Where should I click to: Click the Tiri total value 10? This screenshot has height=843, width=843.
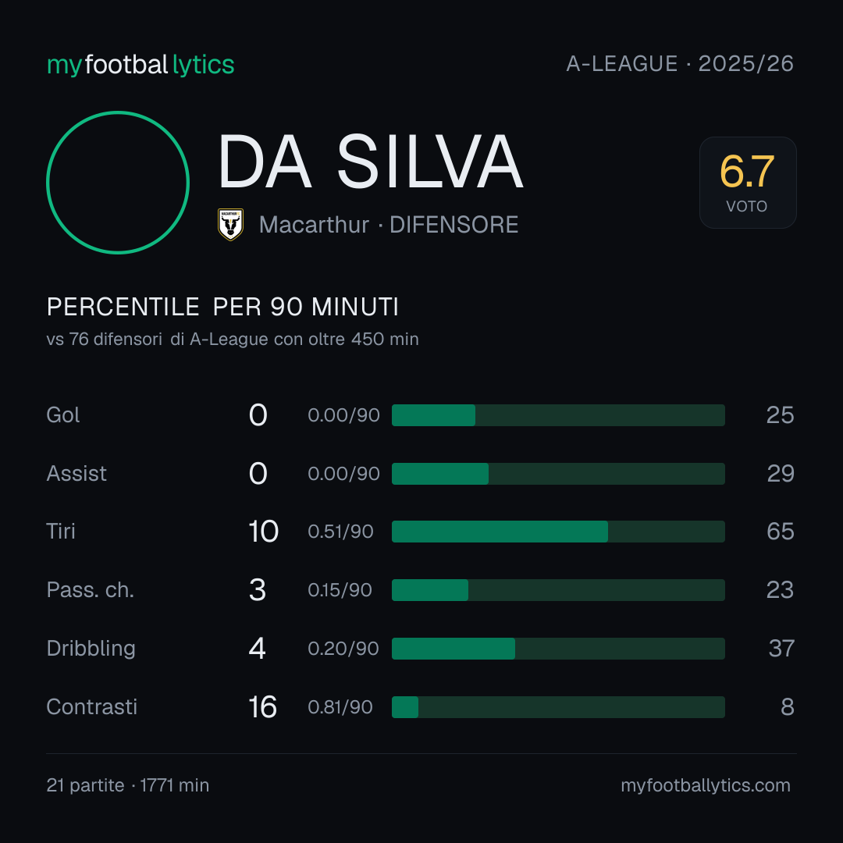pyautogui.click(x=264, y=532)
